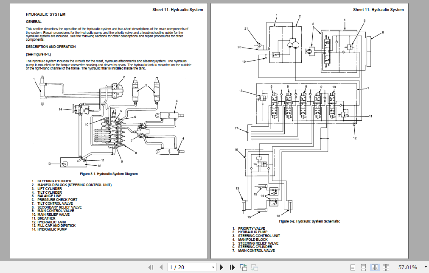Image resolution: width=429 pixels, height=273 pixels.
Task: Click the left page Sheet 11: Hydraulic System header
Action: click(177, 10)
